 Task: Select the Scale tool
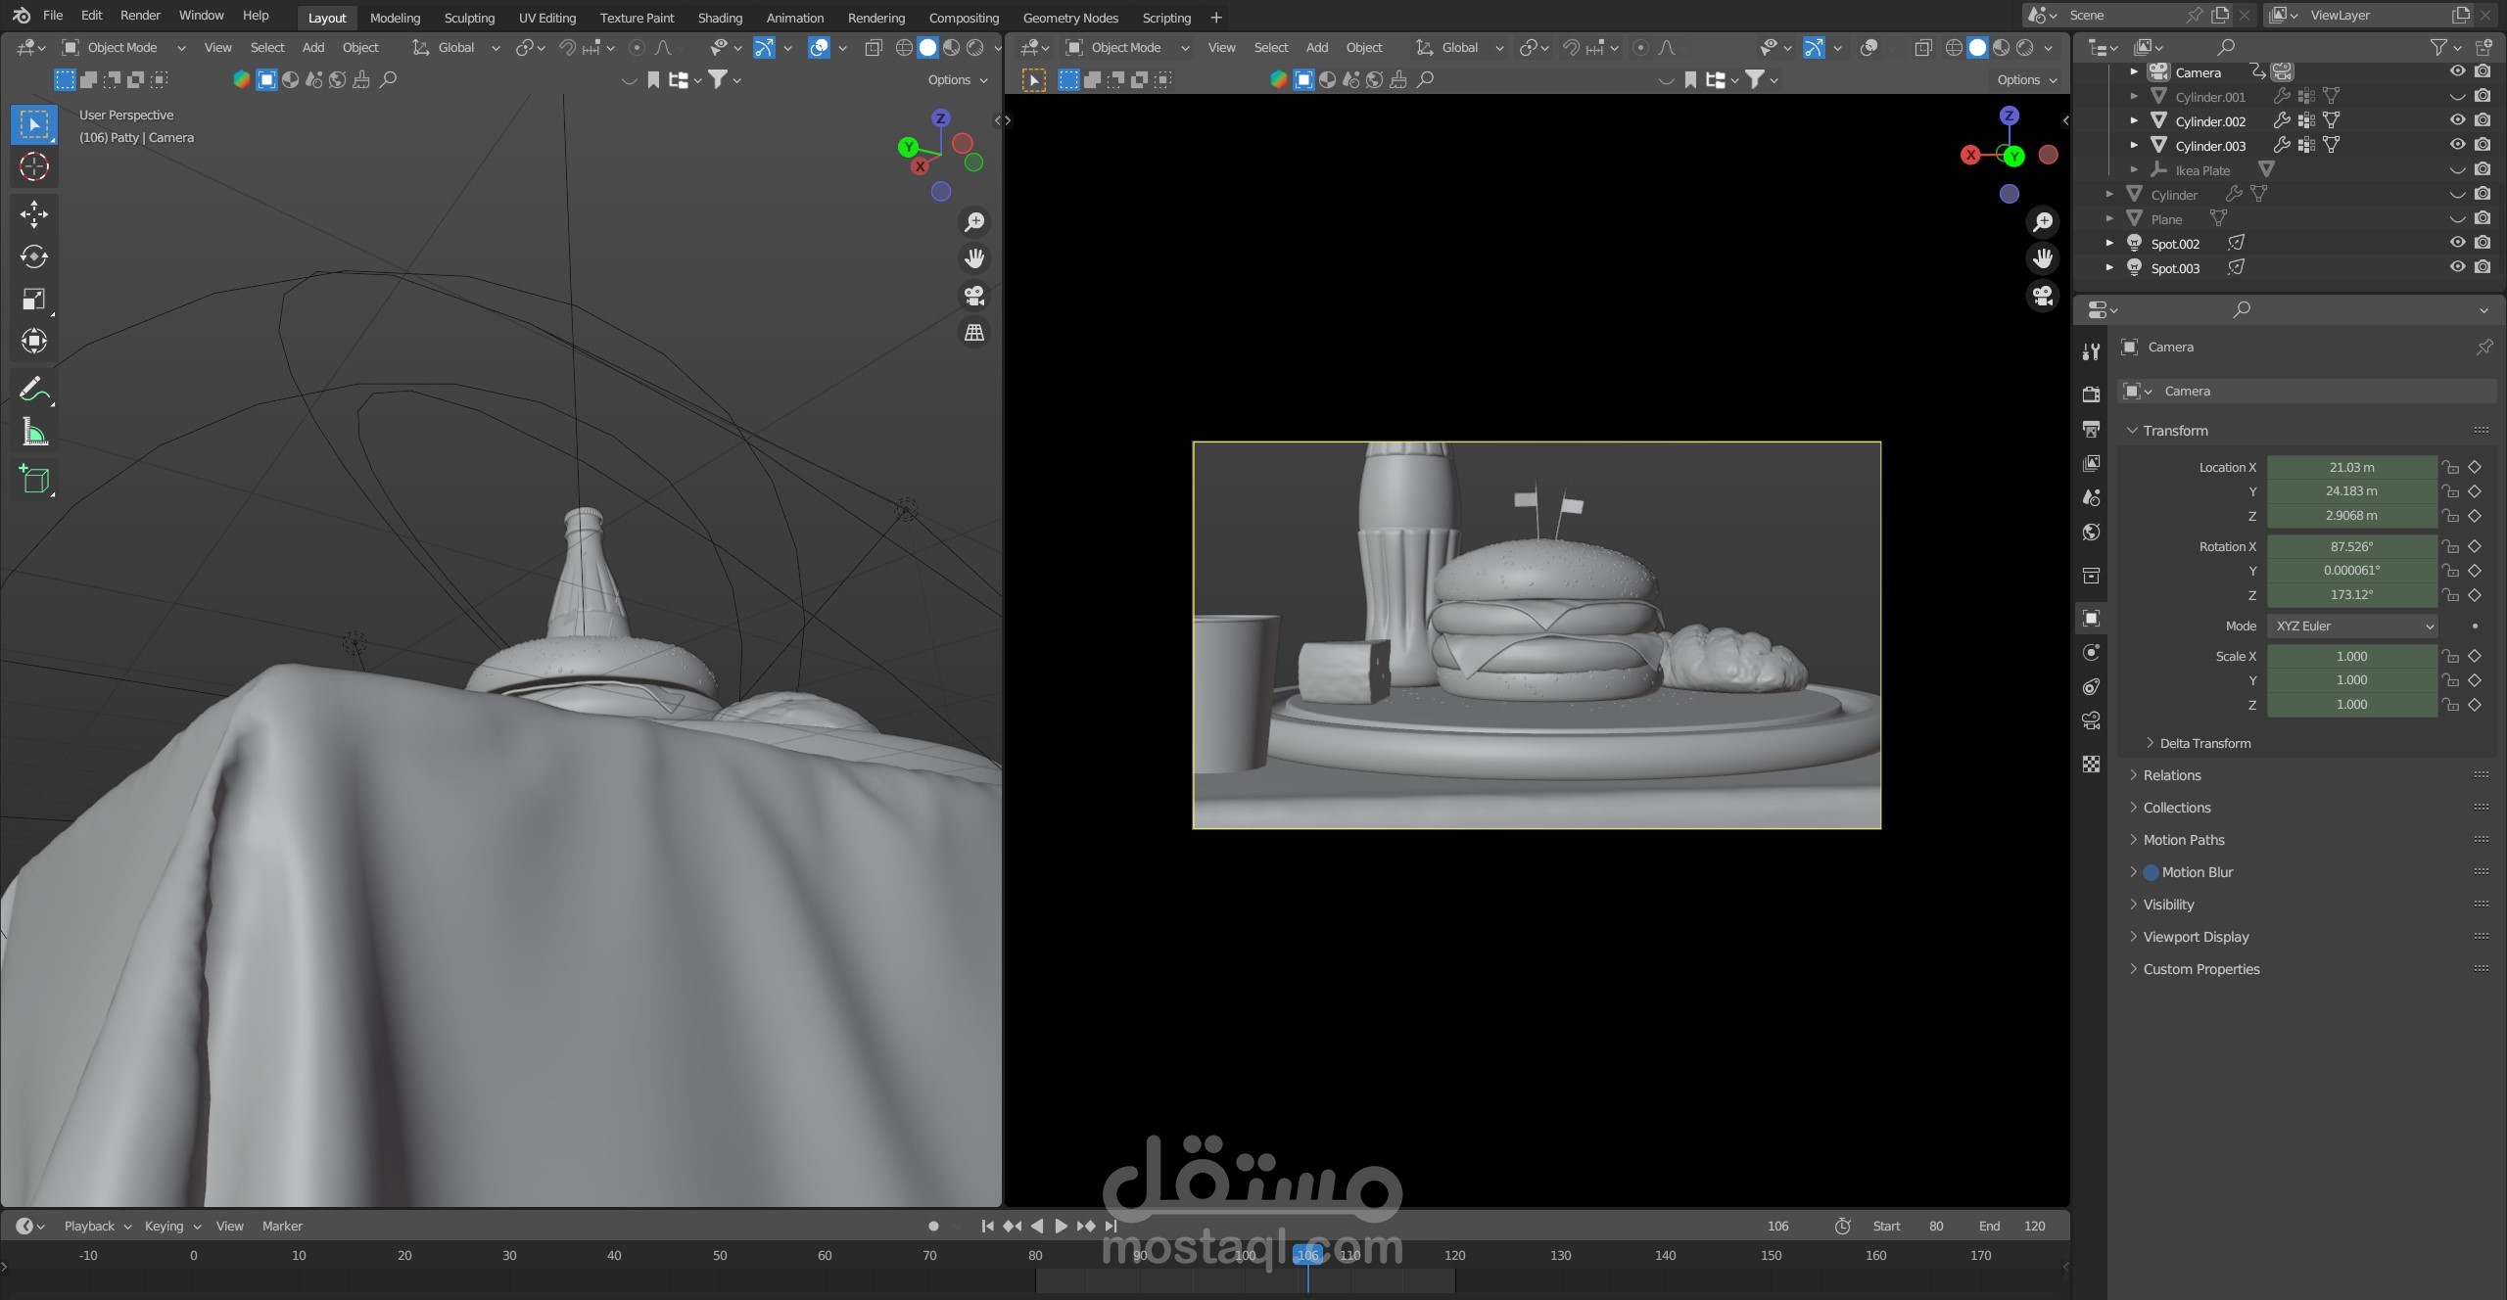pos(34,299)
